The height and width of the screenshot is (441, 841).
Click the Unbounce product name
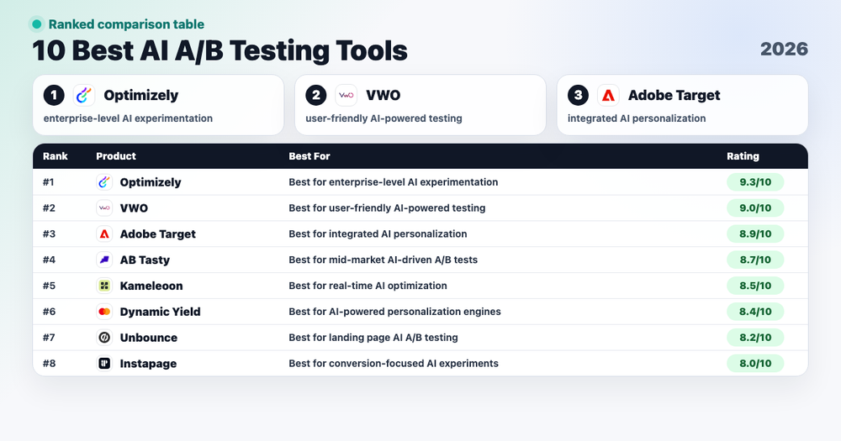click(x=149, y=338)
